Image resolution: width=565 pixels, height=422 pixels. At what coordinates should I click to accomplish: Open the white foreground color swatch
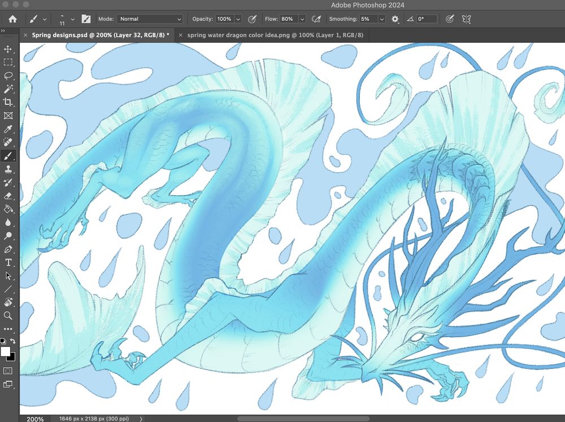click(x=6, y=351)
